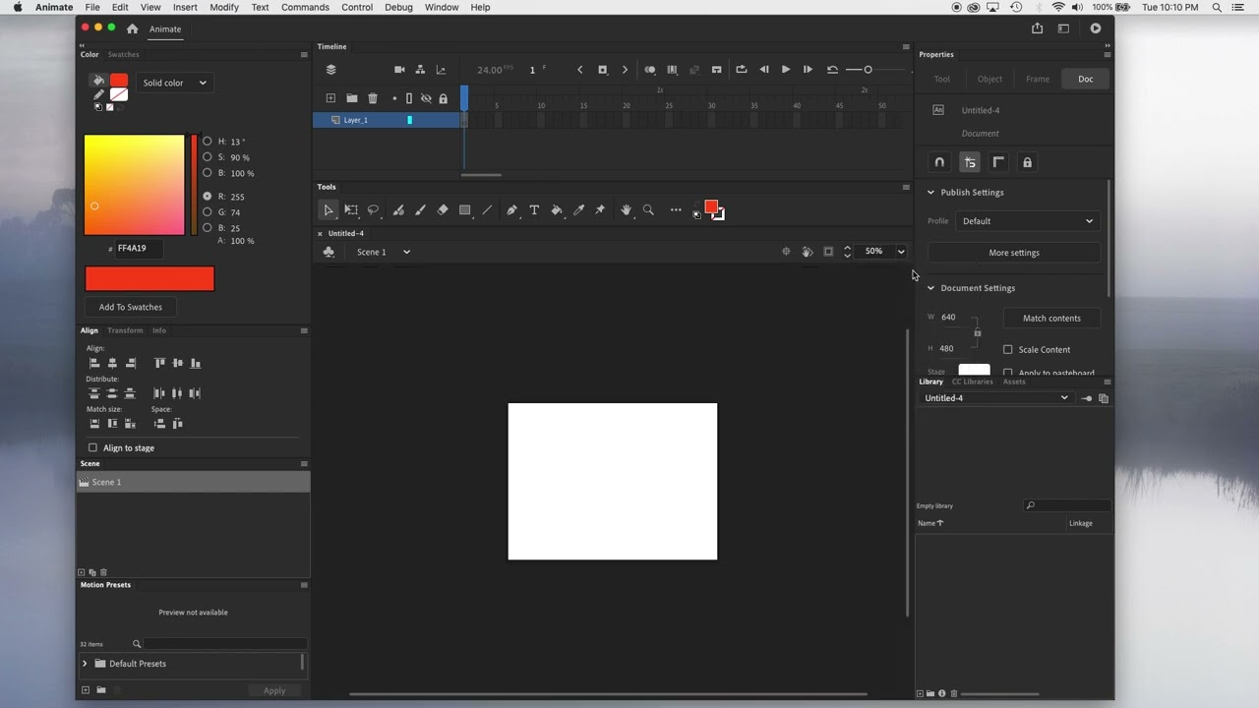Delete the selected layer with trash icon
The height and width of the screenshot is (708, 1259).
pyautogui.click(x=373, y=98)
